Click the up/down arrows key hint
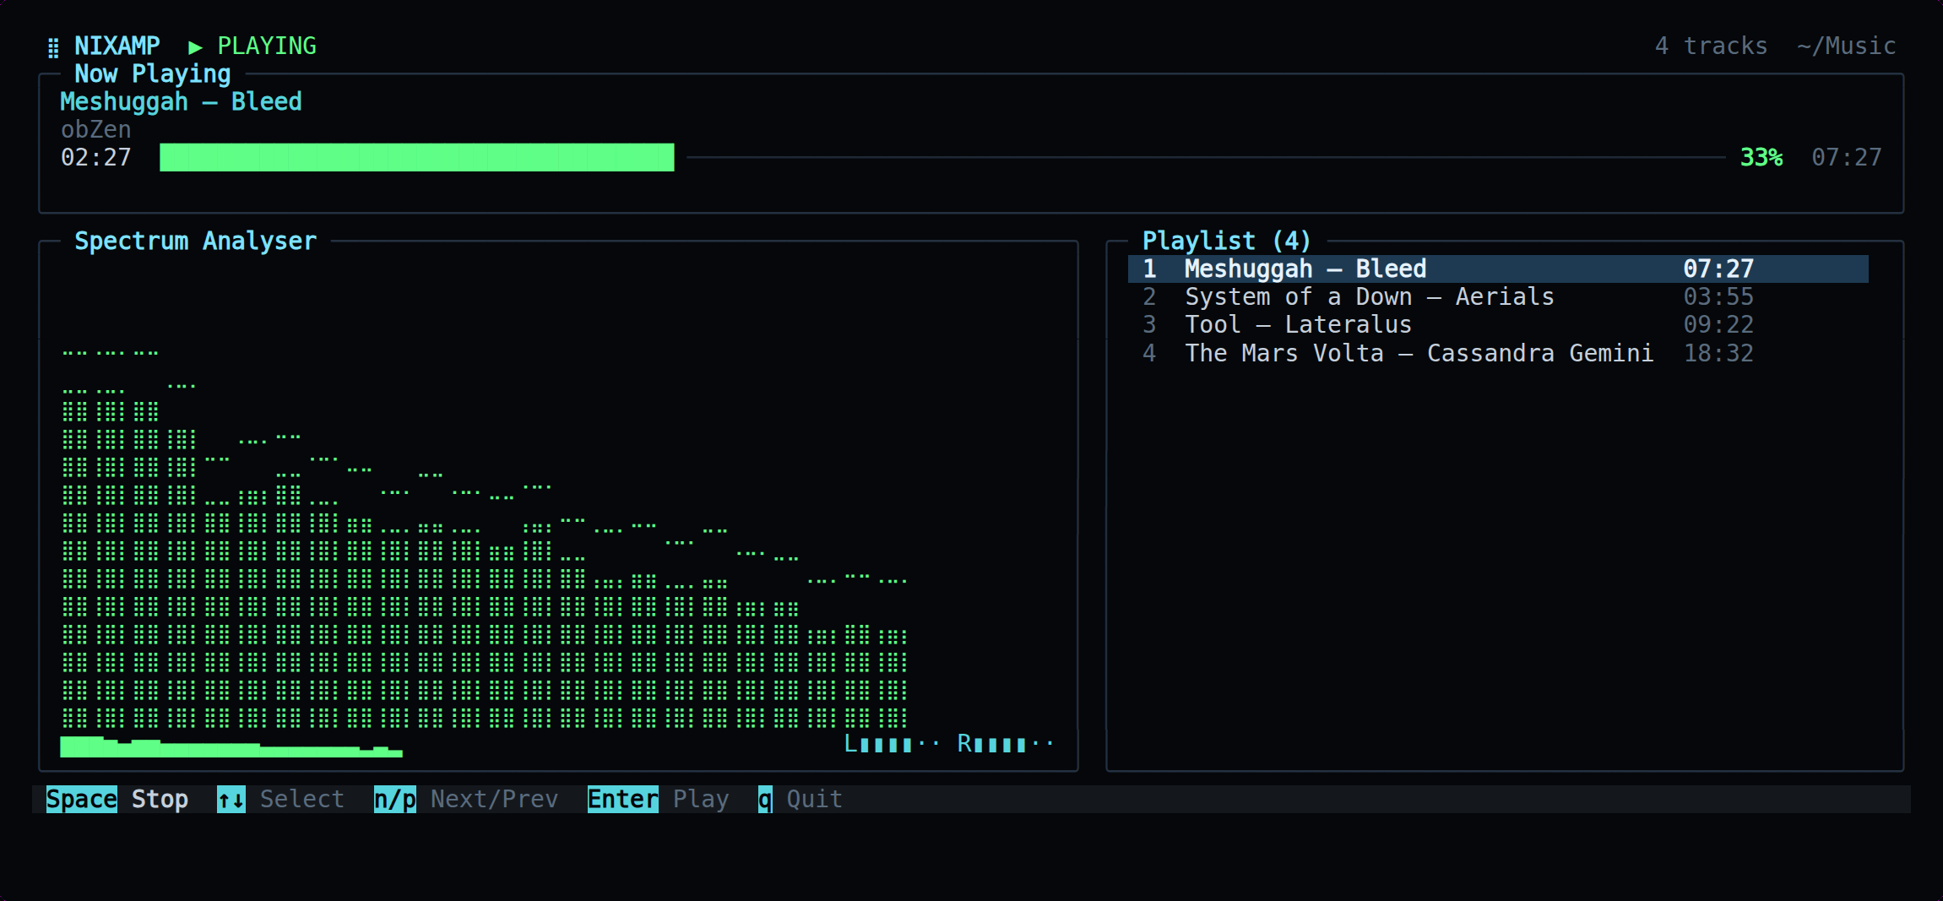 coord(231,799)
